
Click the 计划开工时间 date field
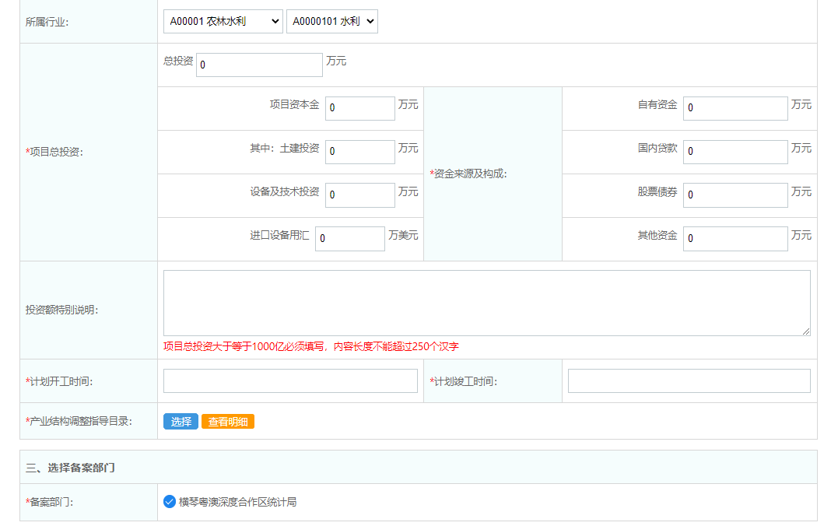click(x=290, y=380)
